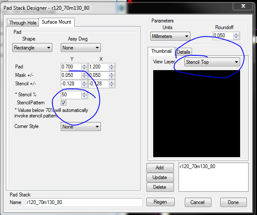Decrease Stencil +/- X with down arrow
This screenshot has width=257, height=215.
112,86
